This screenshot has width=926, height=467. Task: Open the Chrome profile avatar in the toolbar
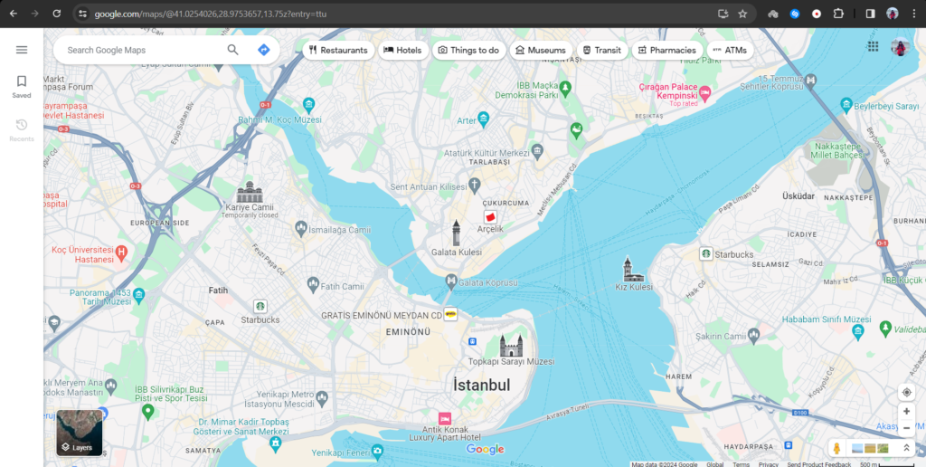[x=892, y=14]
